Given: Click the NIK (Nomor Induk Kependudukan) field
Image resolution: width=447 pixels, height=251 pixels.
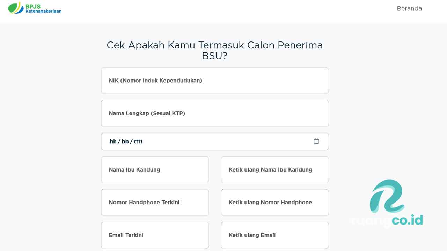Looking at the screenshot, I should pyautogui.click(x=215, y=81).
